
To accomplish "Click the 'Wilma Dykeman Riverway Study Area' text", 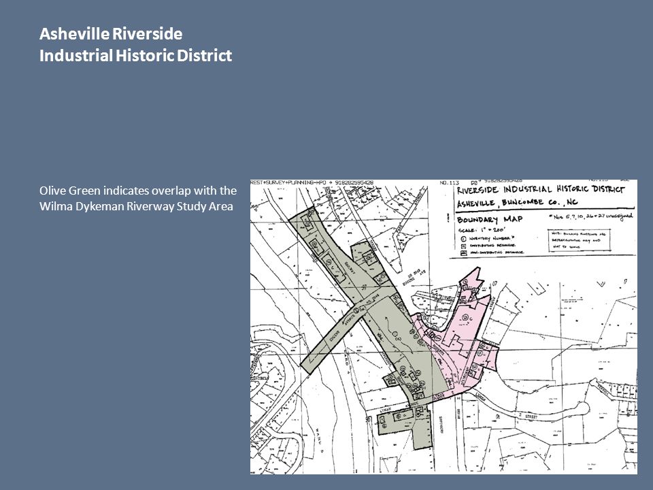I will tap(136, 206).
